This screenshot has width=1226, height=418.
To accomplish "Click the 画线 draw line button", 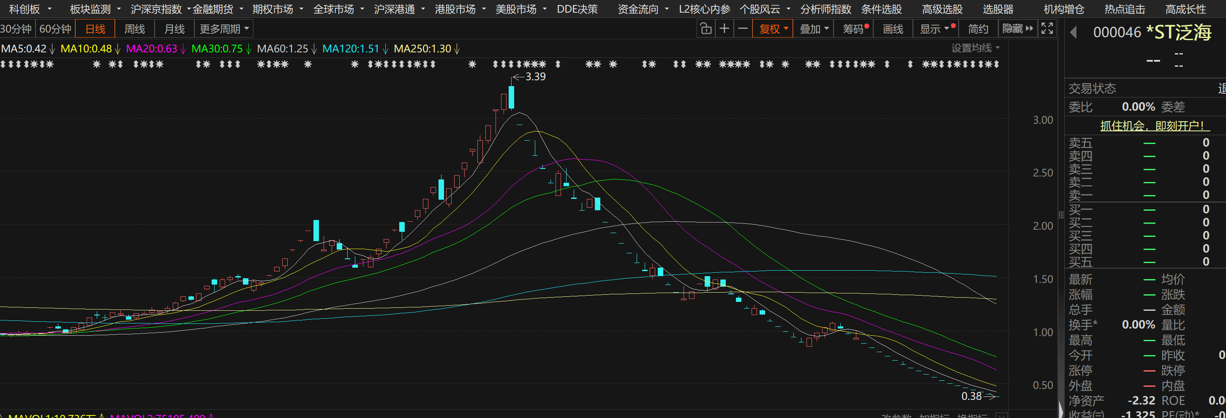I will click(892, 29).
